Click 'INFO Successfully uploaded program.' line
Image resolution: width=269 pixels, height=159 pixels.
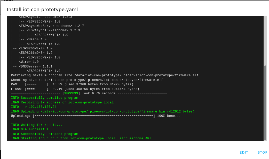[x=45, y=134]
